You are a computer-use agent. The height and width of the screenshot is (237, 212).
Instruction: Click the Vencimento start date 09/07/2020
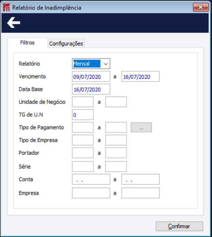[91, 76]
